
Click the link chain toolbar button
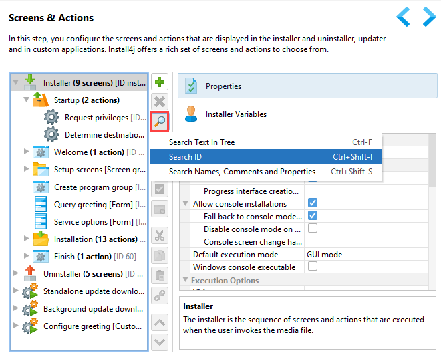click(160, 296)
